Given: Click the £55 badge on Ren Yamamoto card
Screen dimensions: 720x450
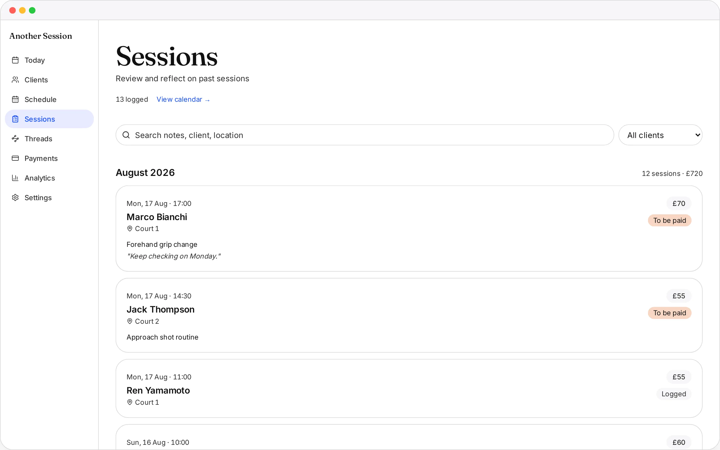Looking at the screenshot, I should pyautogui.click(x=679, y=377).
